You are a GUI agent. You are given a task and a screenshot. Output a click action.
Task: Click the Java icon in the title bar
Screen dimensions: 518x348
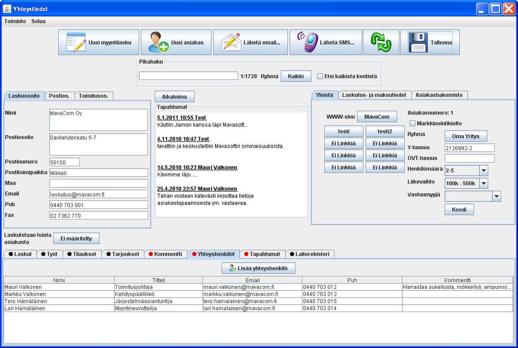pyautogui.click(x=7, y=9)
